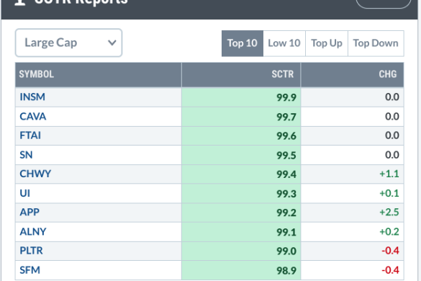Click ALNY's SCTR value 99.1
Viewport: 421px width, 281px height.
point(286,232)
